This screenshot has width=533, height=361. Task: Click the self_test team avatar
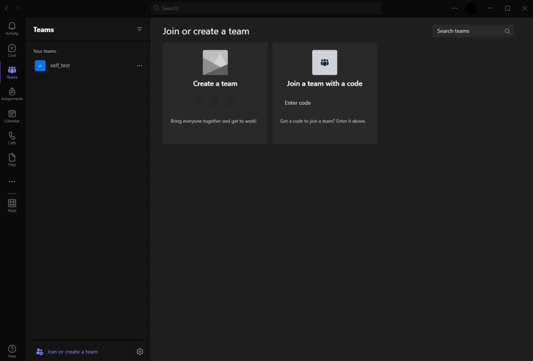click(x=40, y=66)
